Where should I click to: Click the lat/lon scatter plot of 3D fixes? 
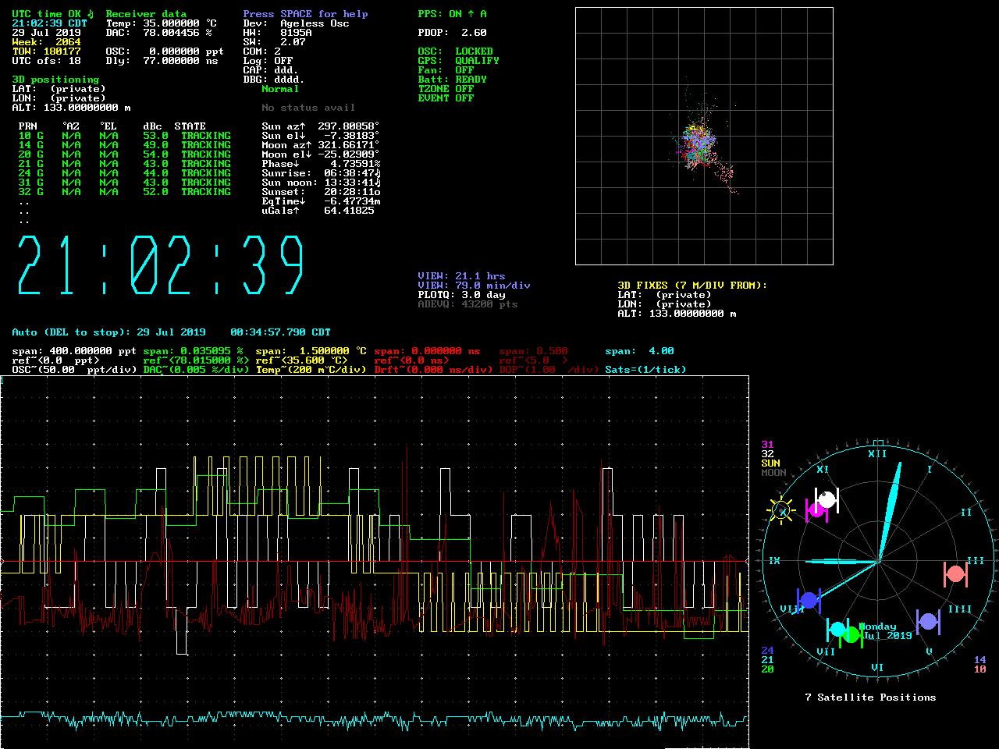(x=704, y=137)
